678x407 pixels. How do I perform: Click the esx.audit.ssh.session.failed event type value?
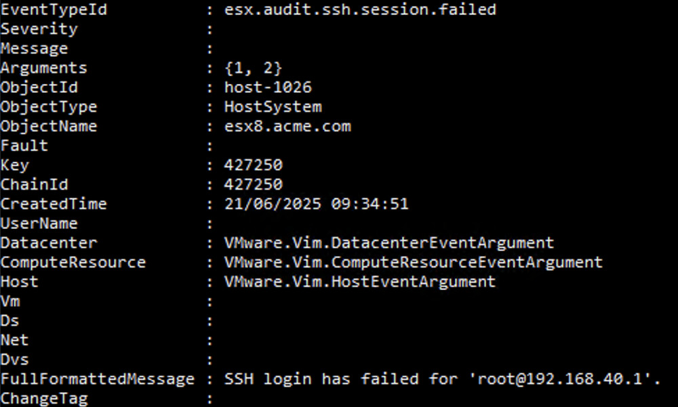tap(360, 9)
